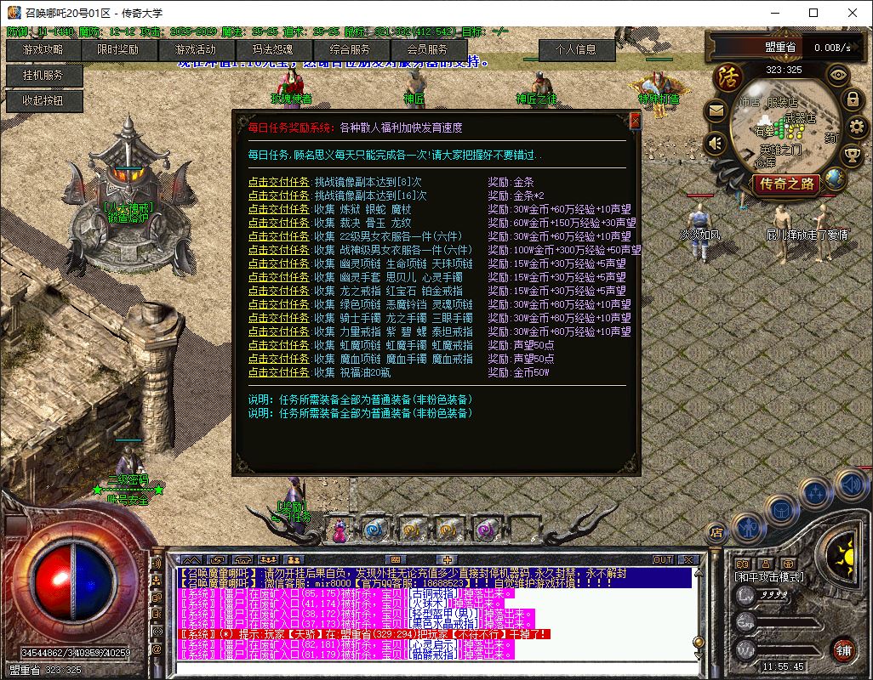Viewport: 873px width, 680px height.
Task: Toggle sound with blue speaker round icon
Action: click(x=851, y=484)
